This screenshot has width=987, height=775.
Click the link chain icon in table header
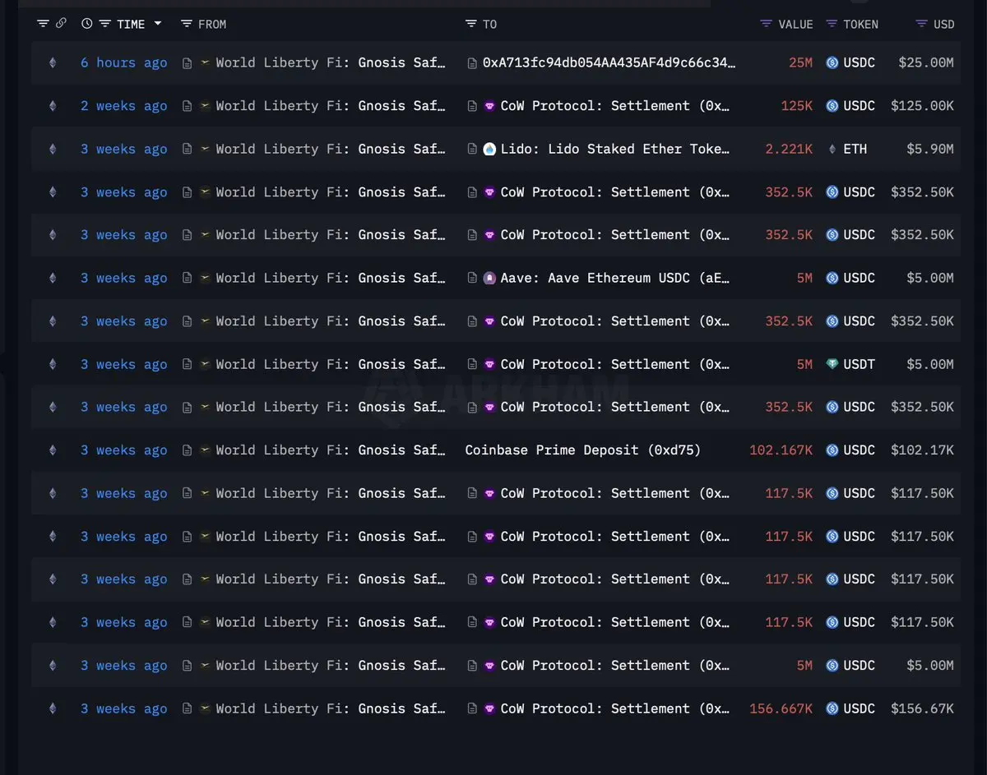61,24
